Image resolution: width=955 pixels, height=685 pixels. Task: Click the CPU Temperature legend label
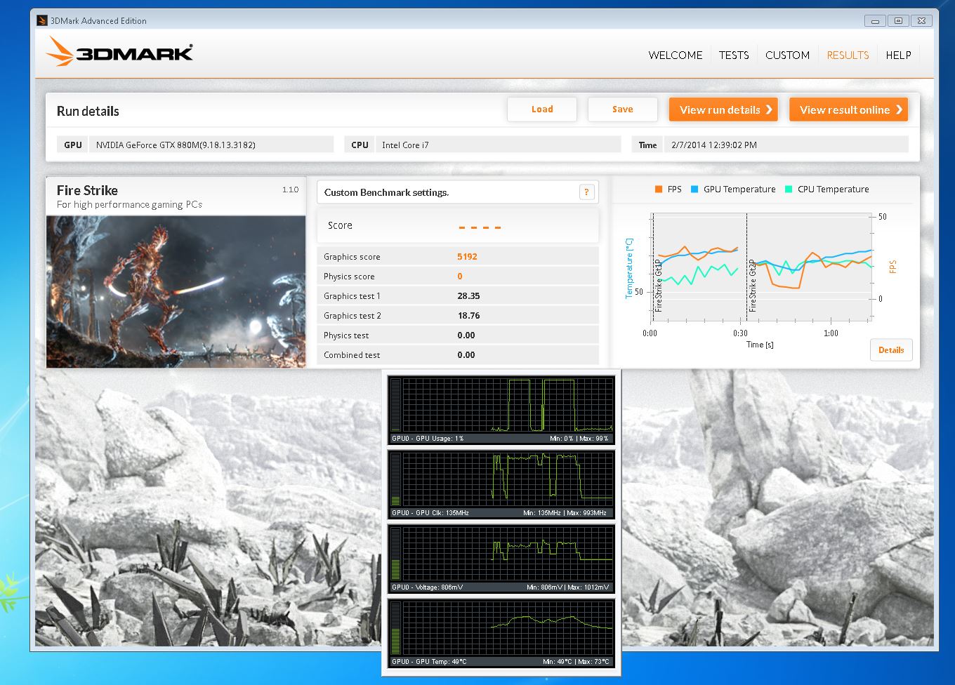click(834, 189)
